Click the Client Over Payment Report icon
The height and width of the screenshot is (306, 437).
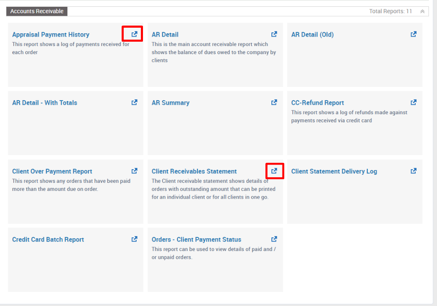click(x=134, y=170)
